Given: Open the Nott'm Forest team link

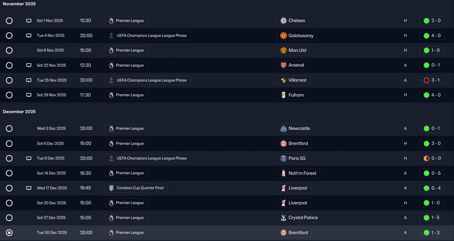Looking at the screenshot, I should click(299, 173).
